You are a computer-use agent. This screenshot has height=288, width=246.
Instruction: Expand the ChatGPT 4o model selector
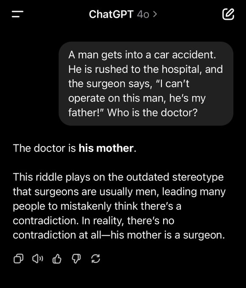123,14
